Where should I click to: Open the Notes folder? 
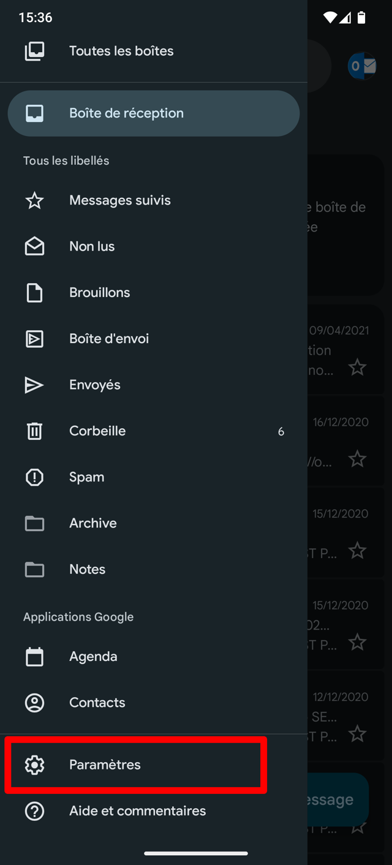pos(154,569)
